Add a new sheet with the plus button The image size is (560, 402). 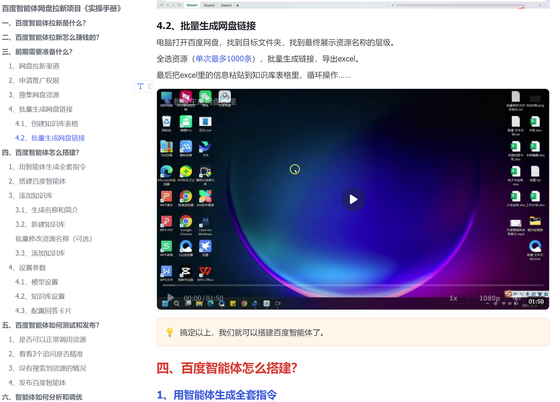[237, 5]
